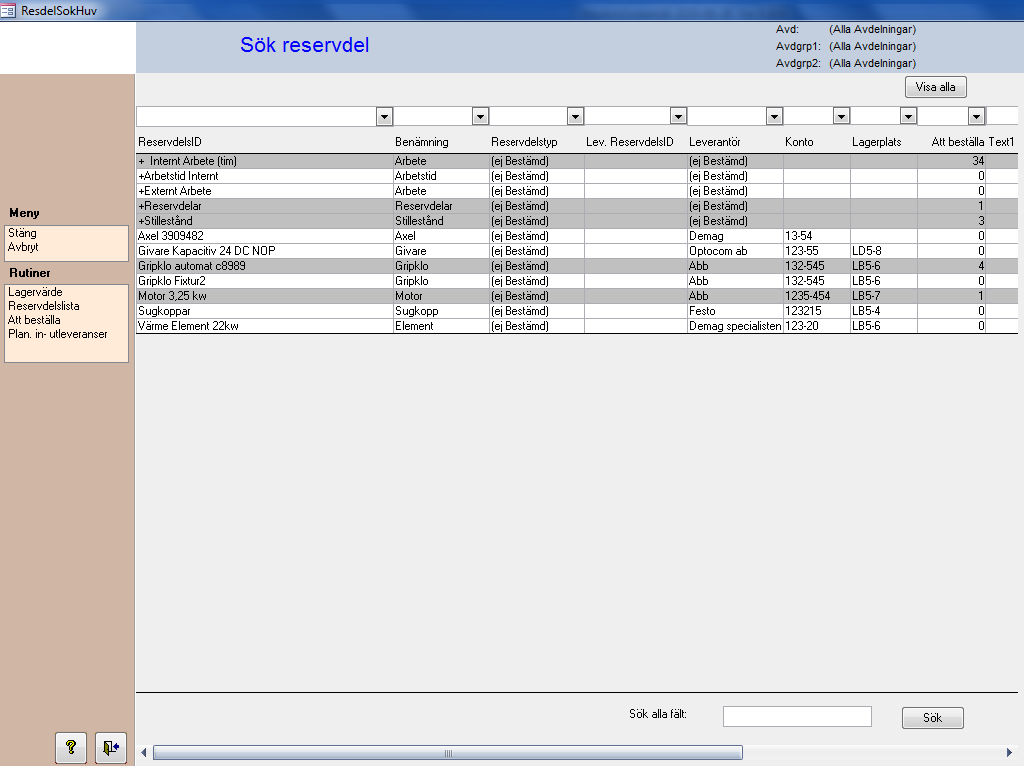Select Givare Kapacitiv 24 DC NOP row
The height and width of the screenshot is (766, 1024).
pos(576,251)
